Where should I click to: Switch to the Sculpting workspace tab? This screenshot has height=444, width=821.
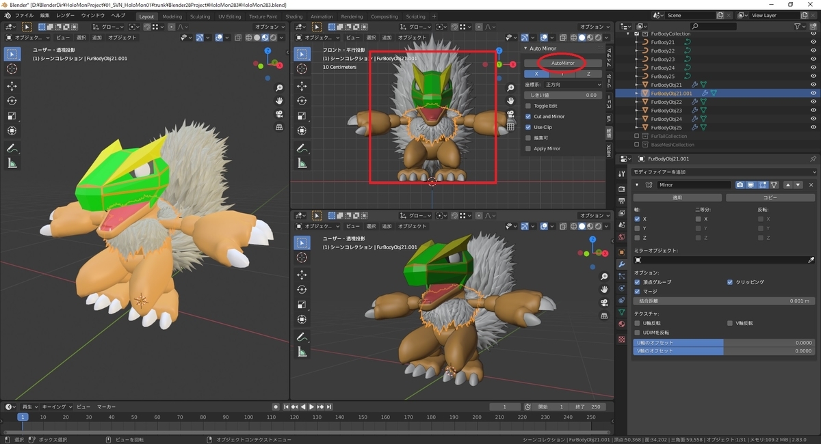point(200,16)
